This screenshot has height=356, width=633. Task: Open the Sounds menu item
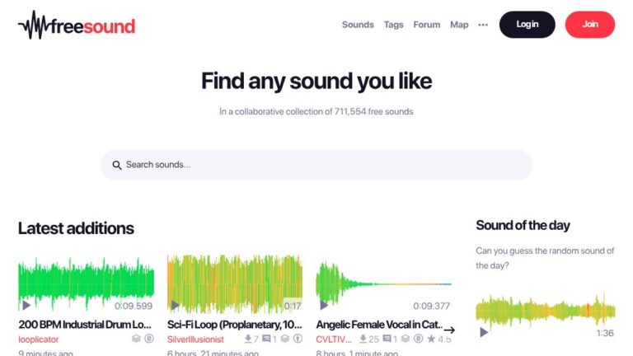[358, 25]
